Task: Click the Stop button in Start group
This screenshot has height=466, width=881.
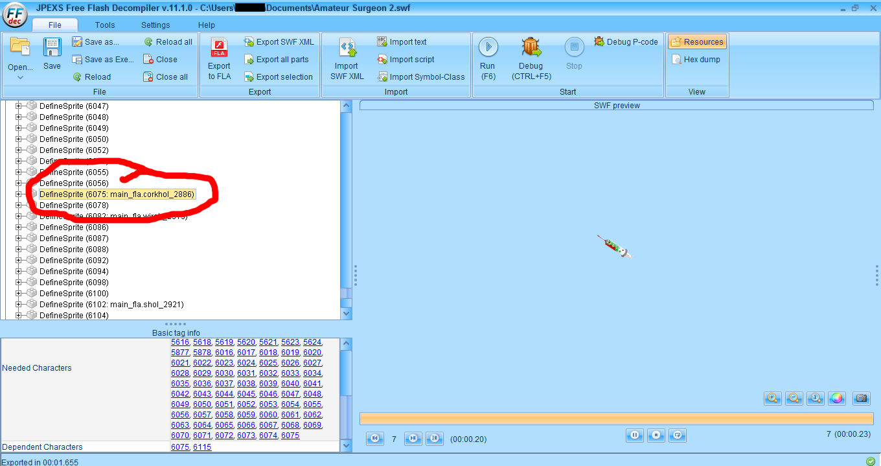Action: pos(574,54)
